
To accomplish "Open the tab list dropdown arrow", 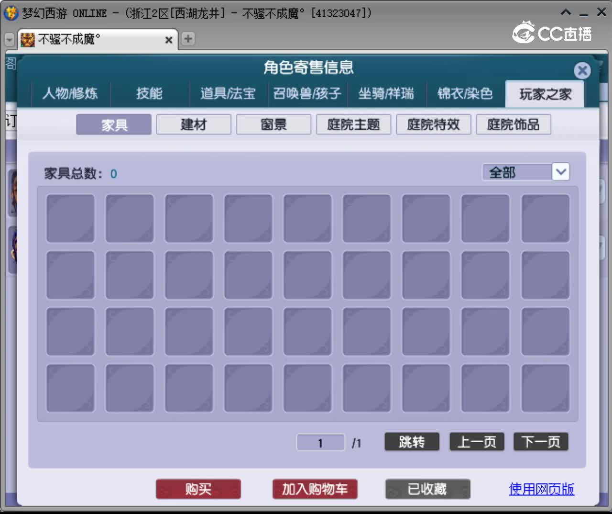I will coord(10,39).
